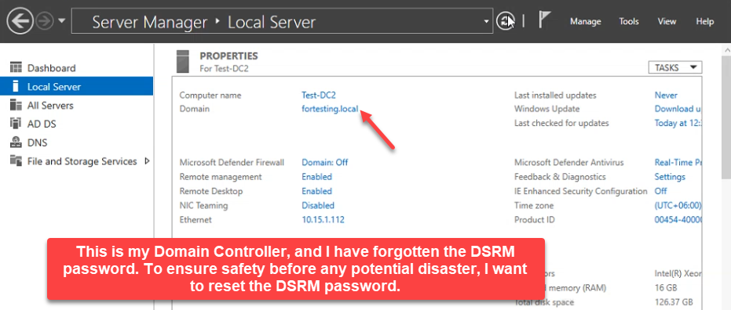
Task: Click the 126.37 GB disk space value
Action: point(674,302)
